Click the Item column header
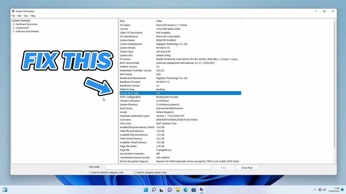This screenshot has height=194, width=346. 137,21
